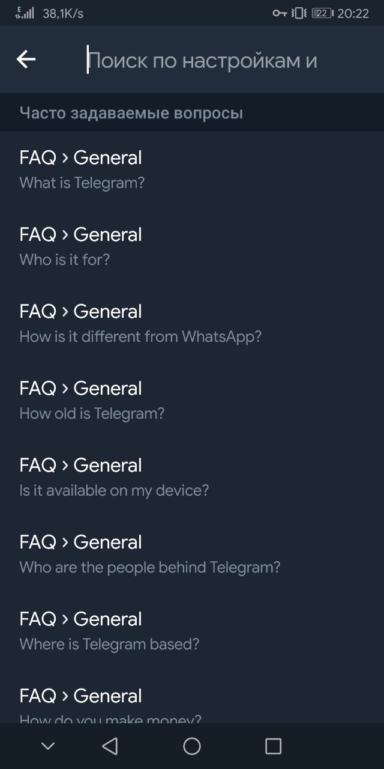
Task: Open "How old is Telegram?" question
Action: (x=192, y=400)
